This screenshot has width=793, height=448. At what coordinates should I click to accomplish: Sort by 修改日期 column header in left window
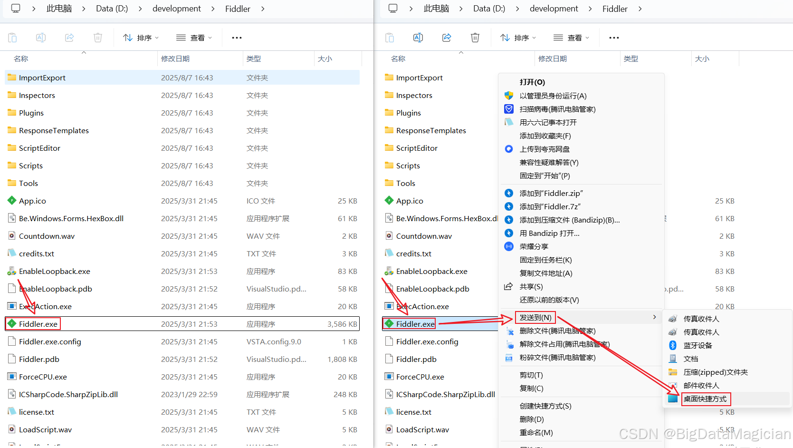[175, 58]
